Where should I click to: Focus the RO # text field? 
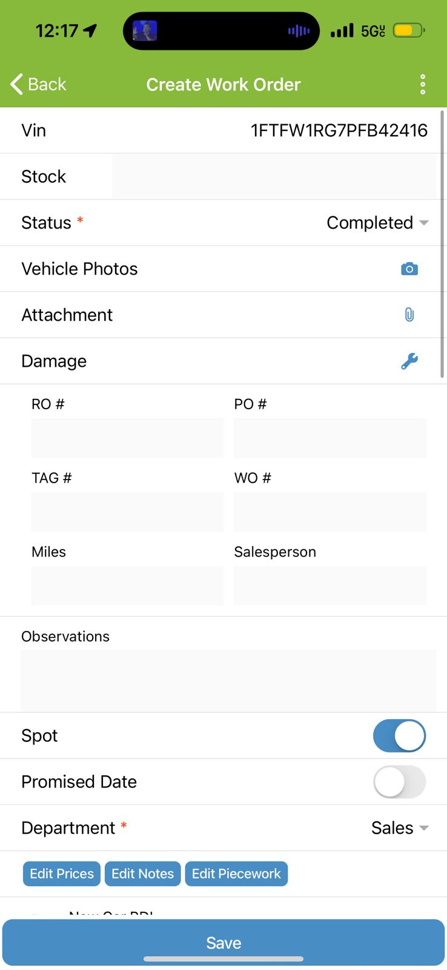(x=127, y=438)
